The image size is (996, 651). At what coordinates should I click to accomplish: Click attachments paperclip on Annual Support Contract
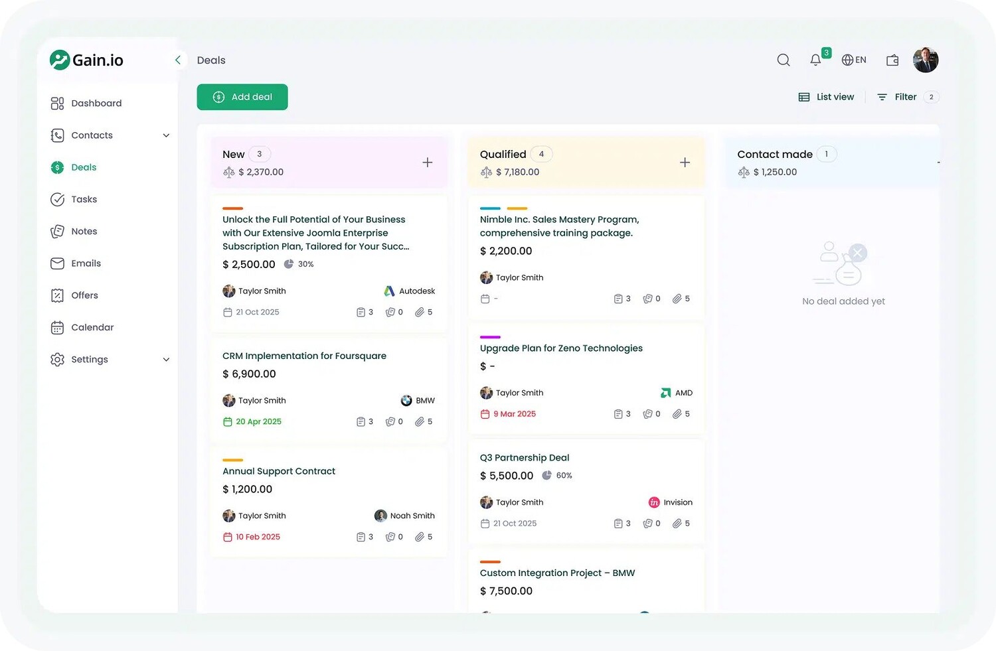420,537
